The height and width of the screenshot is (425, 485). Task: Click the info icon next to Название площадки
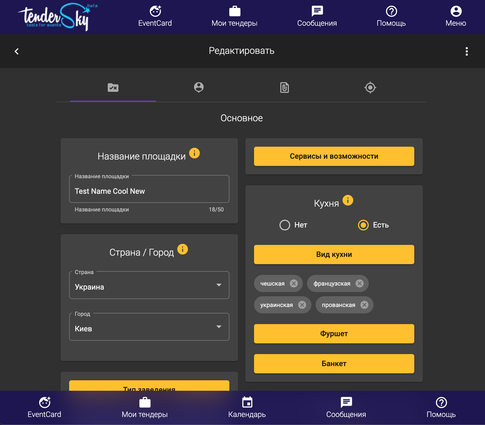194,153
